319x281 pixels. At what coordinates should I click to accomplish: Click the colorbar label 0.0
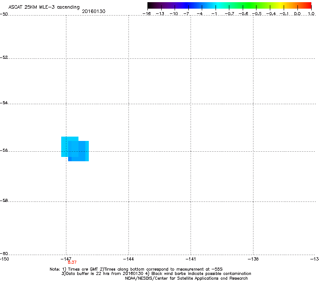[297, 14]
